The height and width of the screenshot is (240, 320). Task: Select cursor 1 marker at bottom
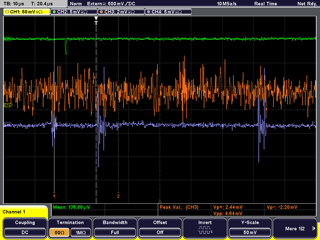point(54,196)
